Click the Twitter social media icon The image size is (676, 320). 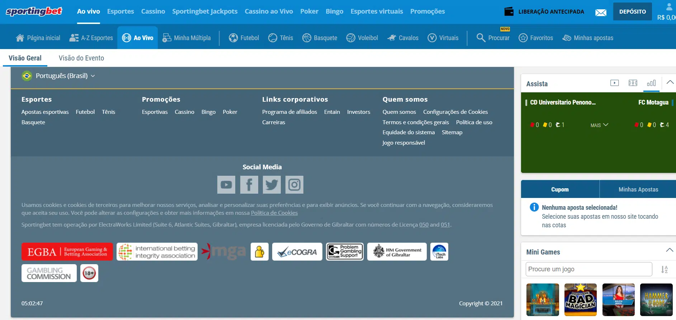point(272,185)
